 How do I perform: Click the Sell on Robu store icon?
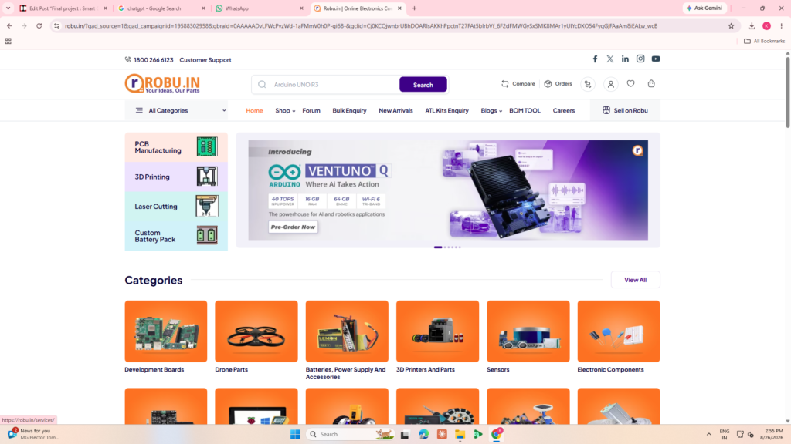click(606, 110)
